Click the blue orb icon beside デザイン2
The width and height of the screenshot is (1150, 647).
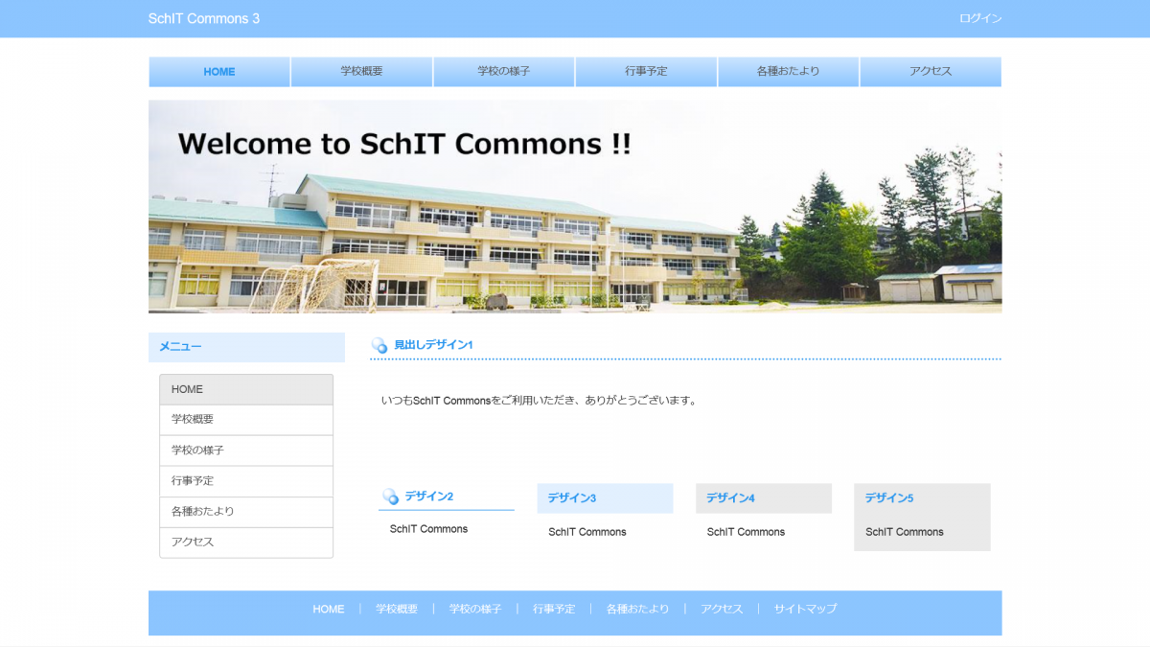391,497
